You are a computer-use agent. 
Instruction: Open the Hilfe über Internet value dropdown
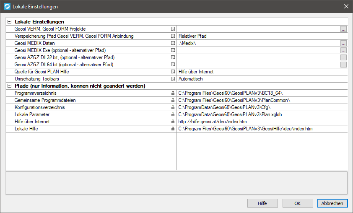(x=262, y=72)
